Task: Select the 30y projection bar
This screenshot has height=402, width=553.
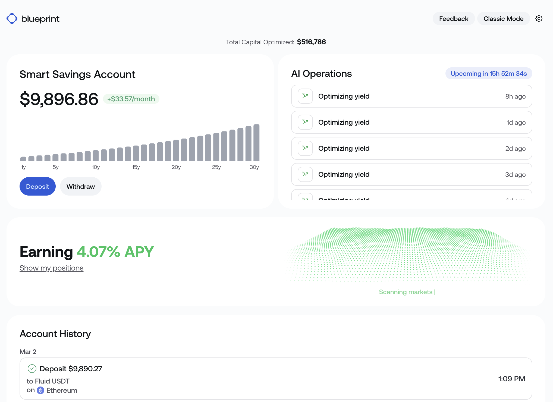Action: coord(256,143)
